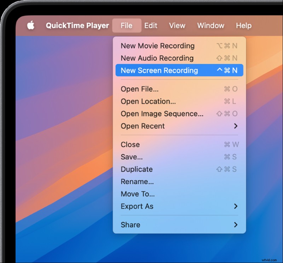
Task: Duplicate the current document
Action: [137, 169]
